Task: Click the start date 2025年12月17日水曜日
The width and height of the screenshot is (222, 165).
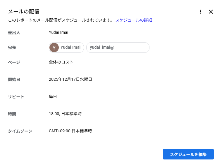Action: (70, 79)
